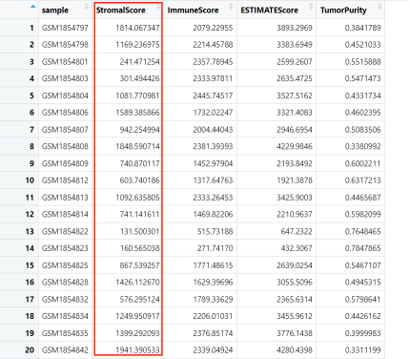Click the blue row index sort arrow

click(33, 7)
